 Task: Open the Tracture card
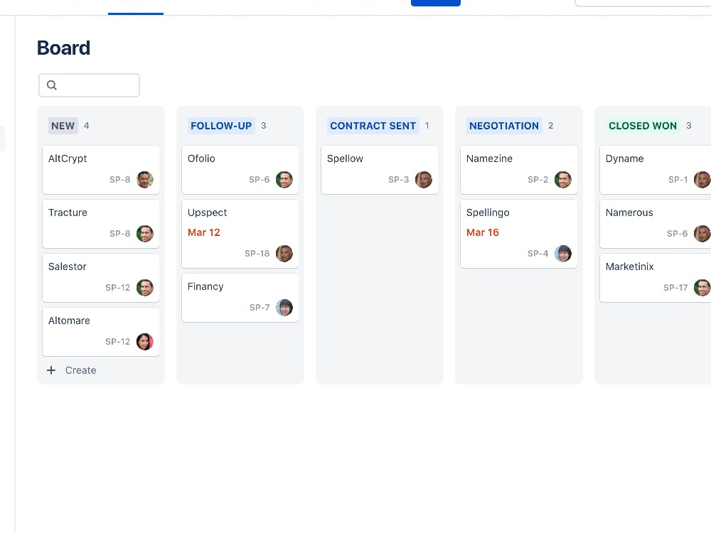[x=101, y=224]
